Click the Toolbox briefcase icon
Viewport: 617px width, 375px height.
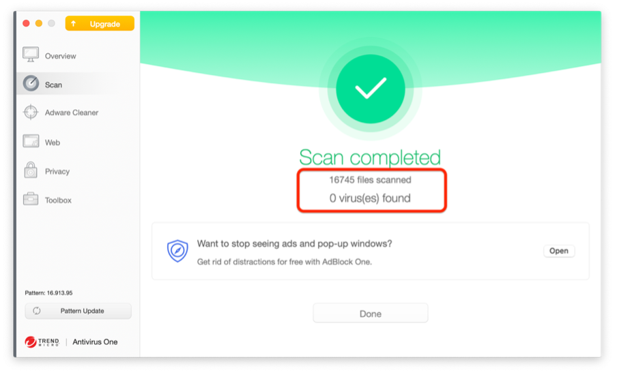point(31,199)
